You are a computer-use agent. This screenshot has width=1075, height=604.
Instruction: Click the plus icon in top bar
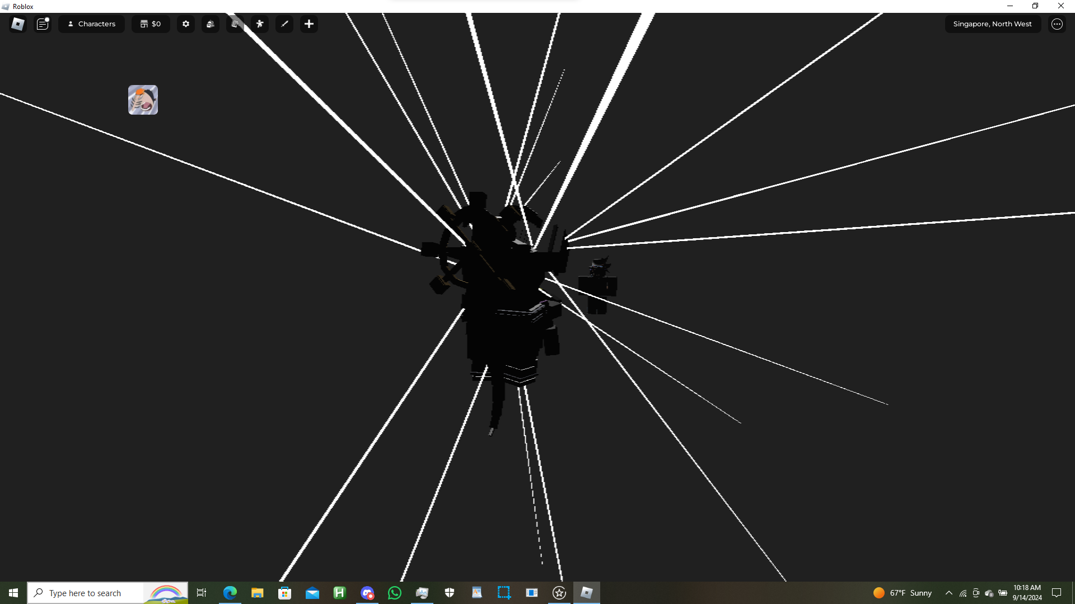pos(309,24)
